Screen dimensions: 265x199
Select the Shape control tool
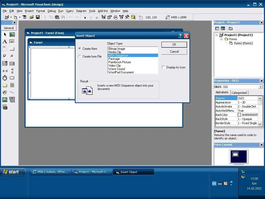pos(5,93)
